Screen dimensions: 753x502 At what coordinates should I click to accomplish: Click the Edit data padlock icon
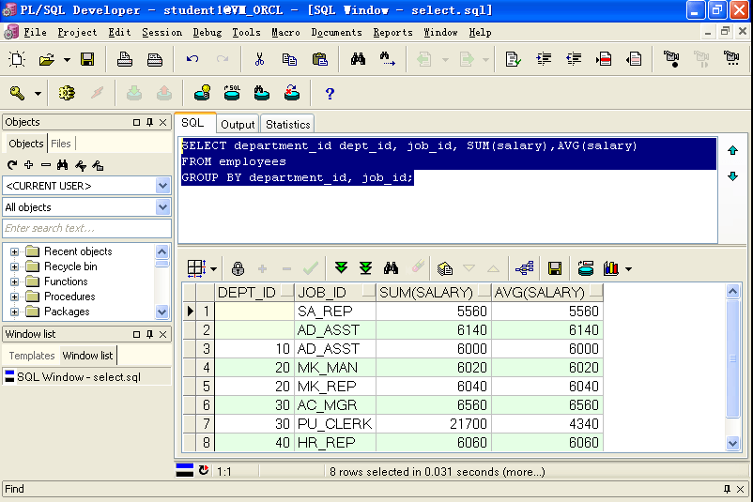238,268
